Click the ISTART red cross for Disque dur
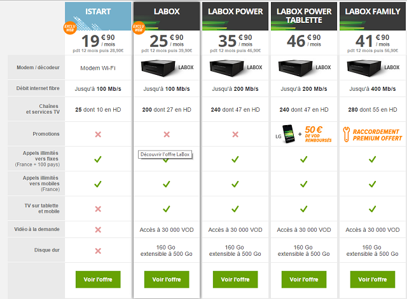This screenshot has width=407, height=299. tap(97, 251)
